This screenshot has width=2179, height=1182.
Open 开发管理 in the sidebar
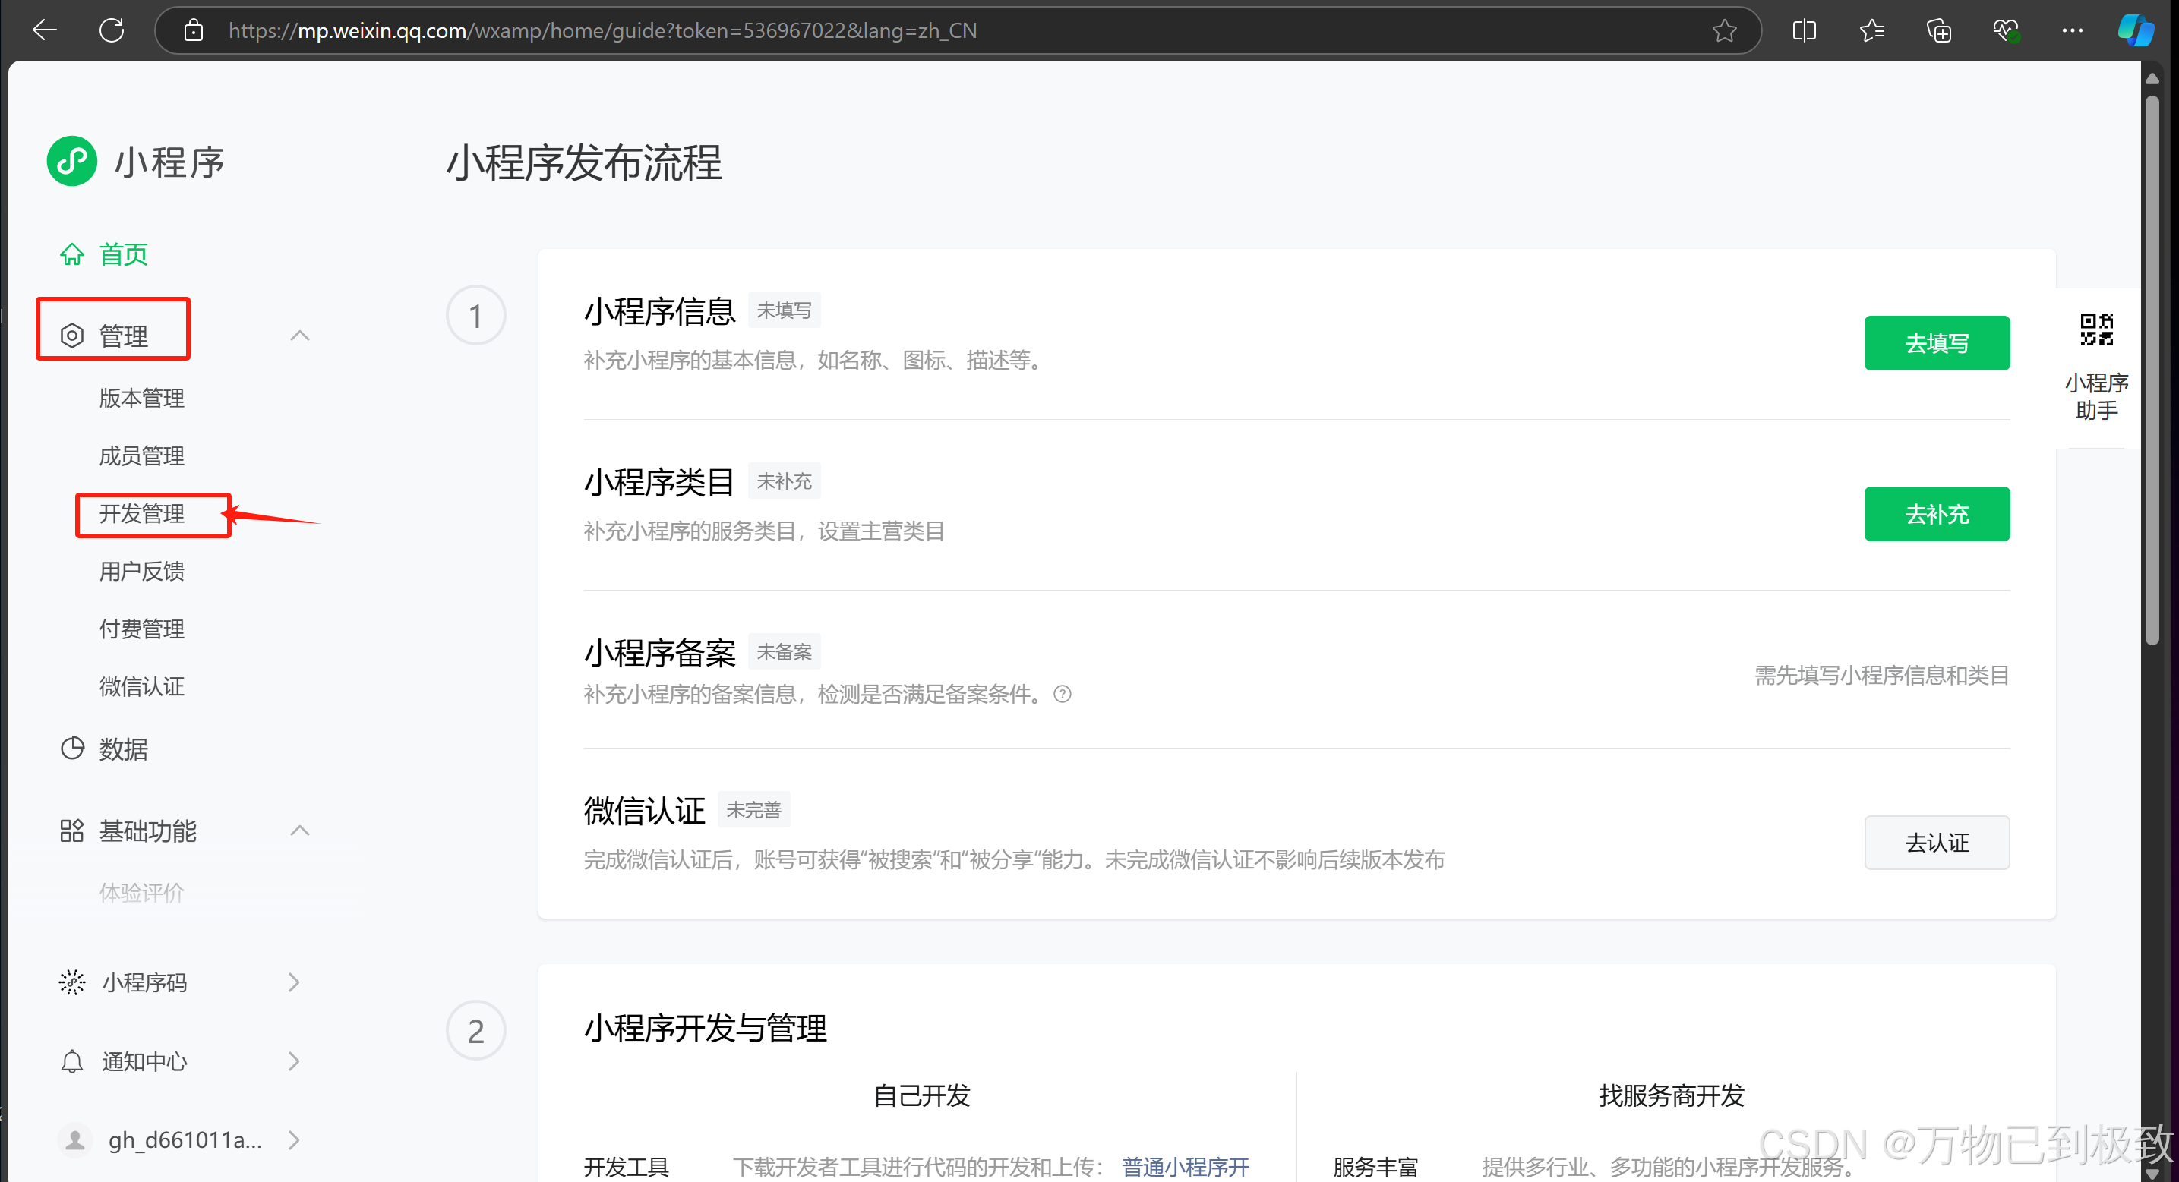pyautogui.click(x=142, y=513)
